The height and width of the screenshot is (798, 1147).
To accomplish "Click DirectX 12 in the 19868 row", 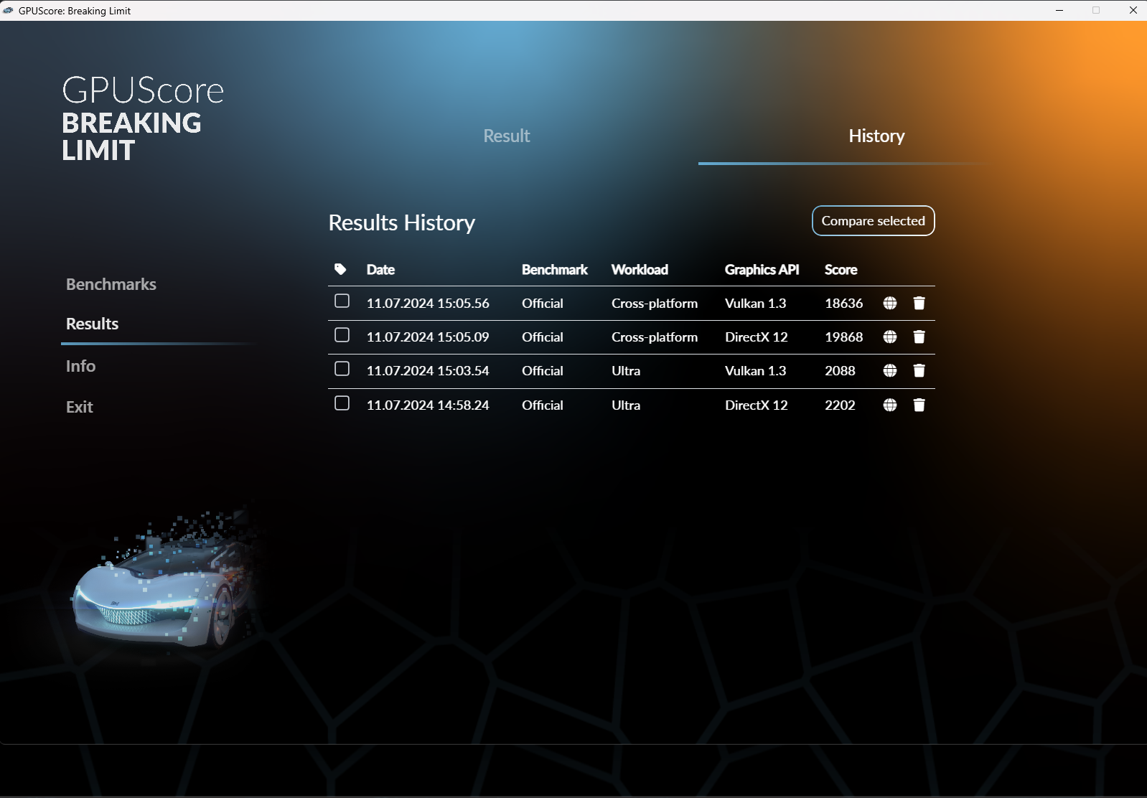I will pos(757,337).
